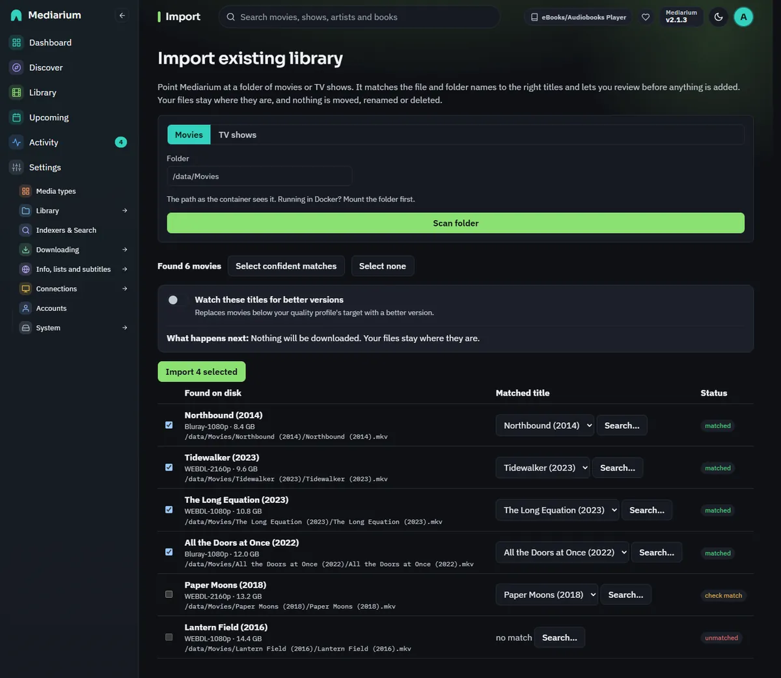Screen dimensions: 781x678
Task: Expand the System submenu arrow
Action: tap(124, 328)
